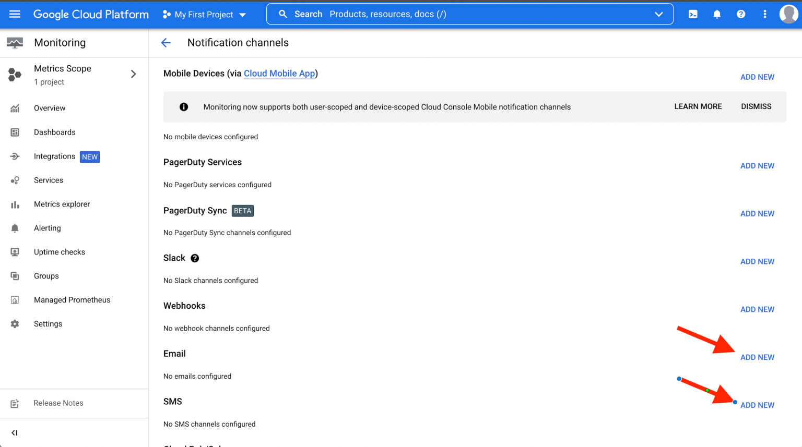Click the Uptime checks monitor icon
Image resolution: width=802 pixels, height=447 pixels.
pos(15,252)
